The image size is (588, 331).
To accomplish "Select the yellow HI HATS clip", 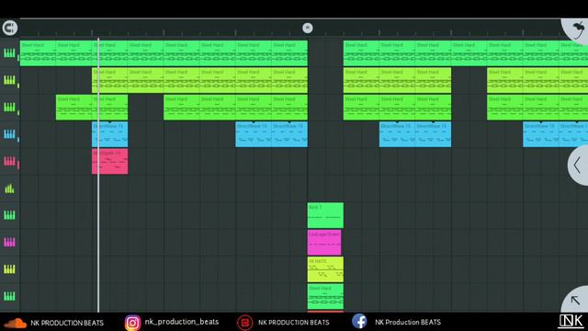I will [325, 269].
